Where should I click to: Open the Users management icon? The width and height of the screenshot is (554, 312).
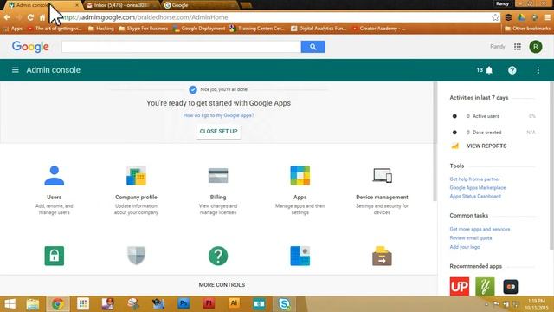[x=54, y=175]
